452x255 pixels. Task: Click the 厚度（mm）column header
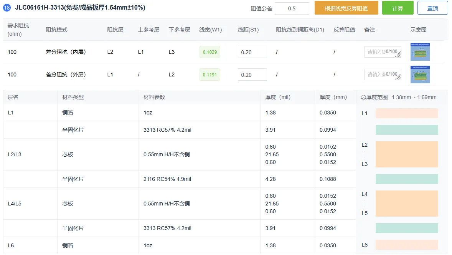click(x=333, y=97)
